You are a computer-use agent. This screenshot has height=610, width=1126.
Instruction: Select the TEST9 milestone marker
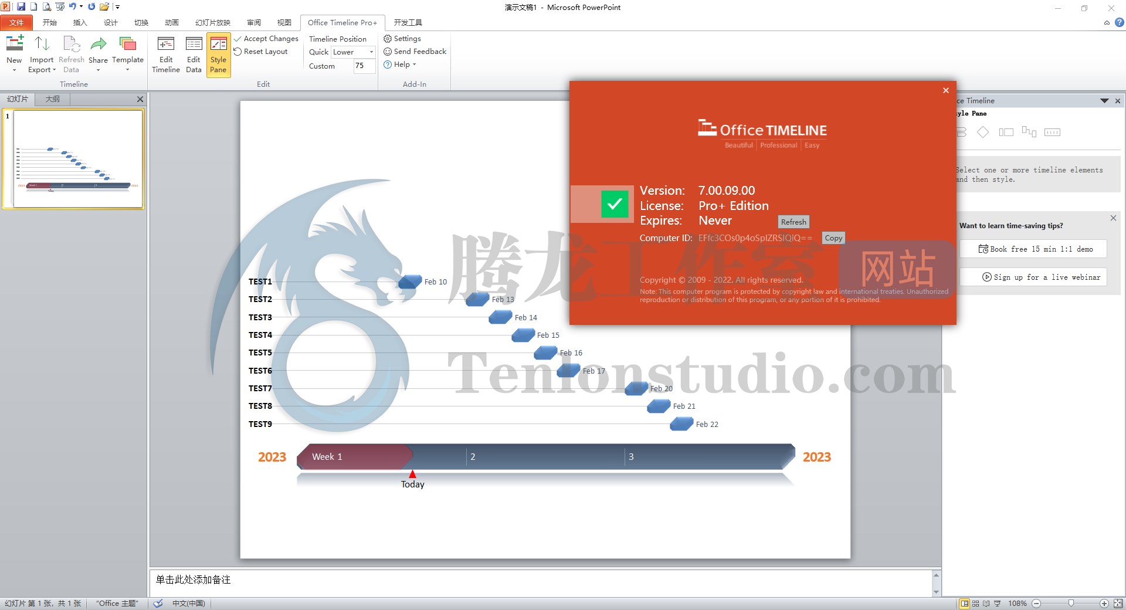tap(681, 423)
